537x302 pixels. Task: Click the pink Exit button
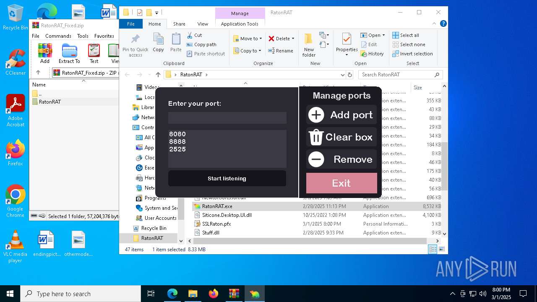pos(341,183)
